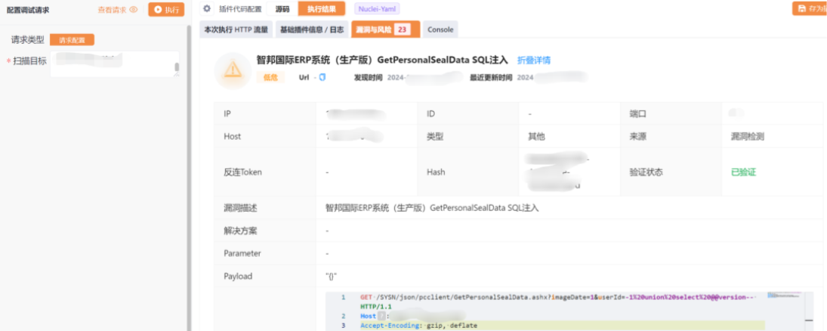
Task: Click the Accept-Encoding line in code viewer
Action: point(418,326)
